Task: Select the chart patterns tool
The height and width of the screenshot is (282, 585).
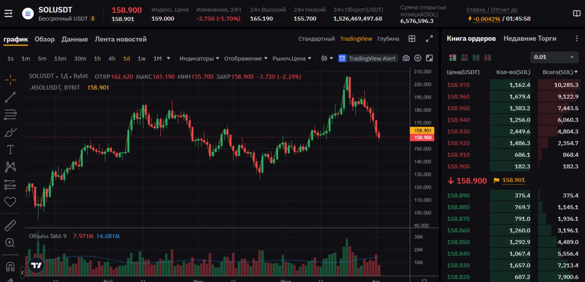Action: click(x=10, y=167)
